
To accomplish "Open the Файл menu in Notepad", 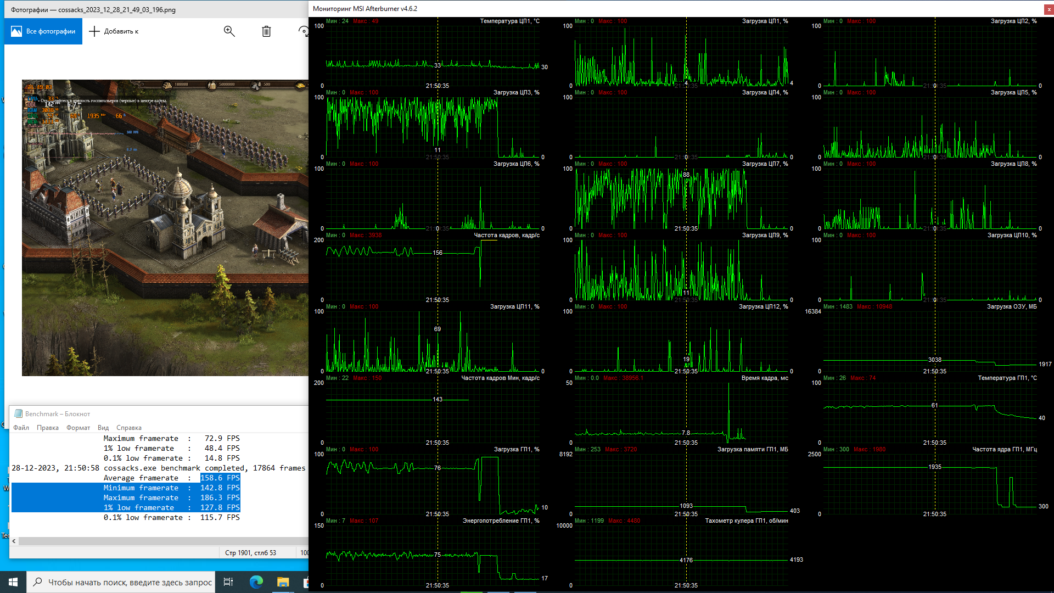I will point(21,428).
